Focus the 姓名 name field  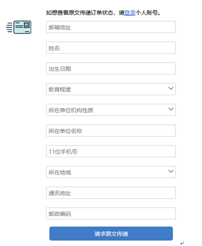pos(111,48)
